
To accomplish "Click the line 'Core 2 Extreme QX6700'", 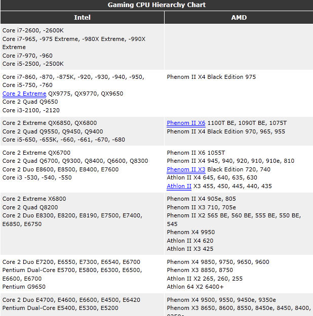I will click(36, 153).
